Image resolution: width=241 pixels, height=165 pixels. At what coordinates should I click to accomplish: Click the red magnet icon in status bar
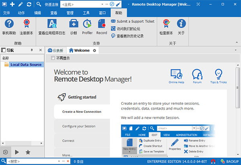click(x=213, y=161)
